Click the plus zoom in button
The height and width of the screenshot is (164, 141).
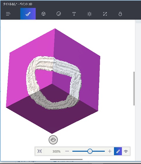(110, 151)
